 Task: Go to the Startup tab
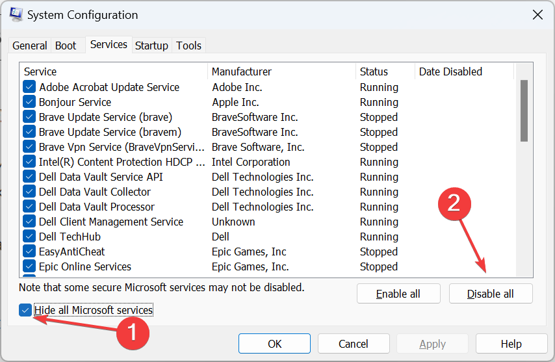tap(151, 45)
